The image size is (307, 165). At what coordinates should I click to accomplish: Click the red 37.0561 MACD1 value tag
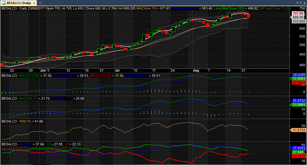coord(299,83)
